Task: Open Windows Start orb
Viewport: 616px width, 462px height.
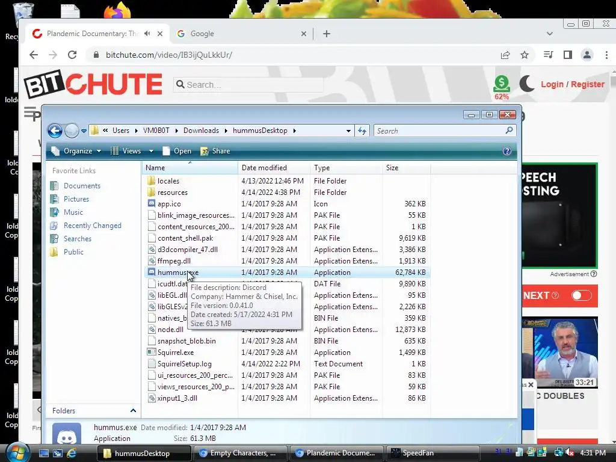Action: (17, 453)
